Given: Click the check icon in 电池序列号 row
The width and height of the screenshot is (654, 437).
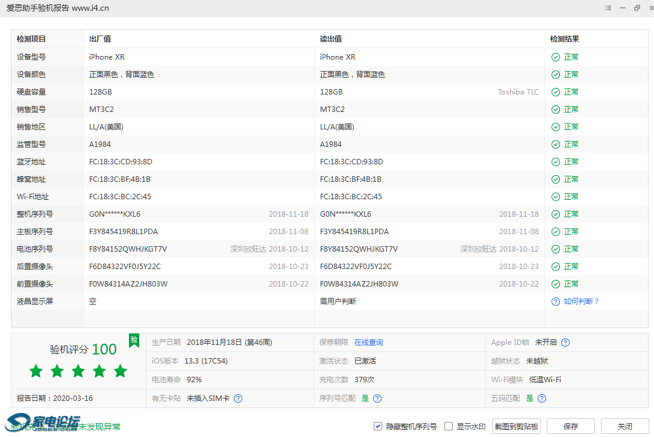Looking at the screenshot, I should click(x=556, y=249).
